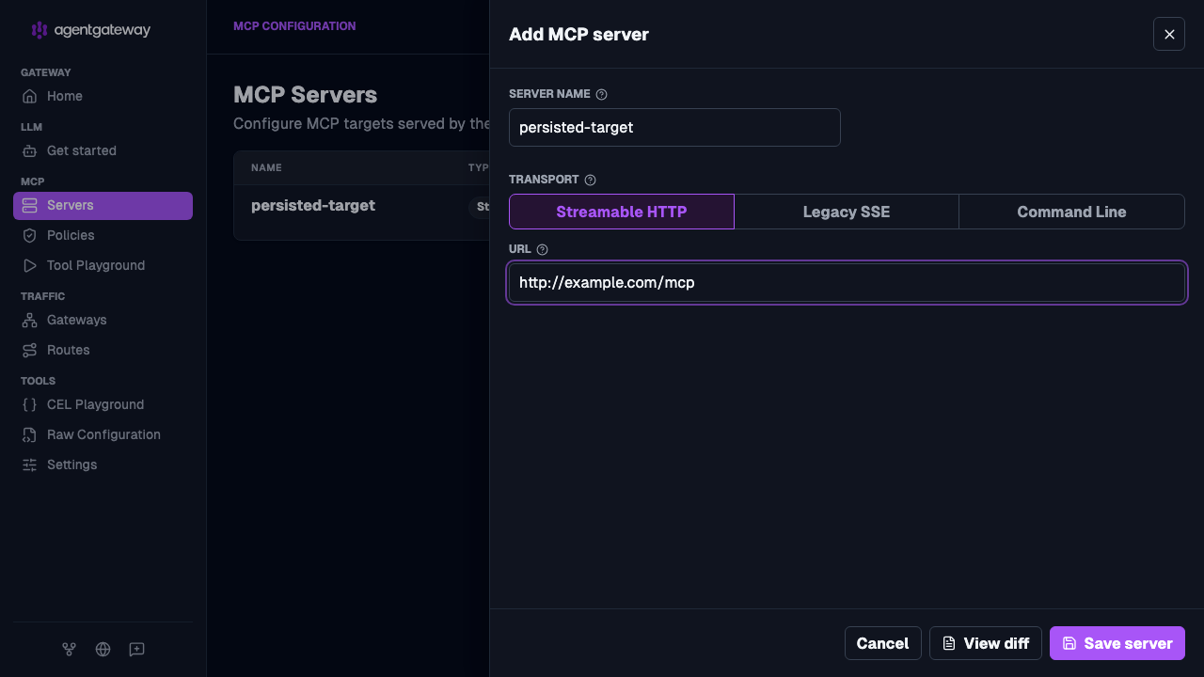1204x677 pixels.
Task: Click the Gateways network icon
Action: [x=29, y=320]
